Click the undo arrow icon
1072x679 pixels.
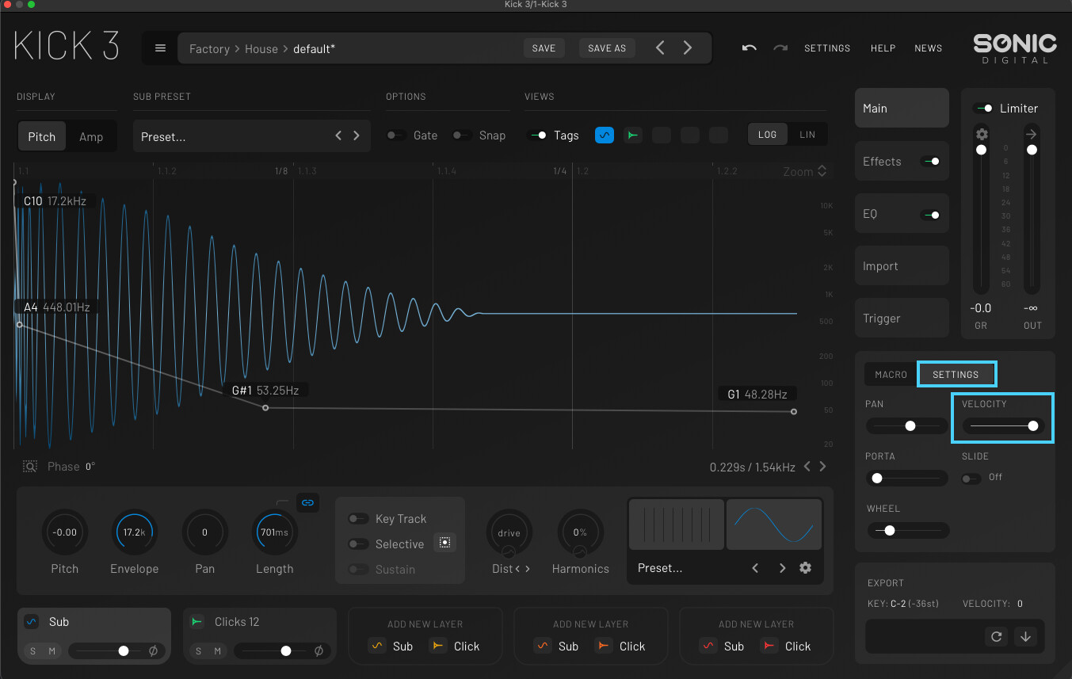(x=749, y=48)
